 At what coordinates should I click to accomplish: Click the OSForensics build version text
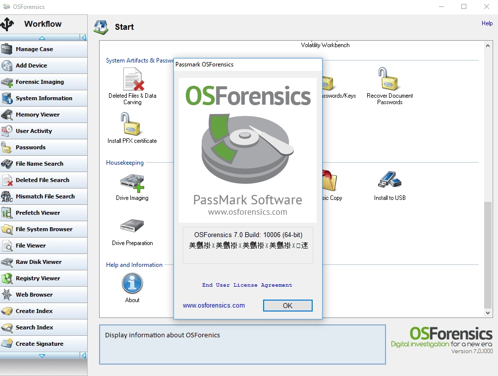[x=248, y=235]
